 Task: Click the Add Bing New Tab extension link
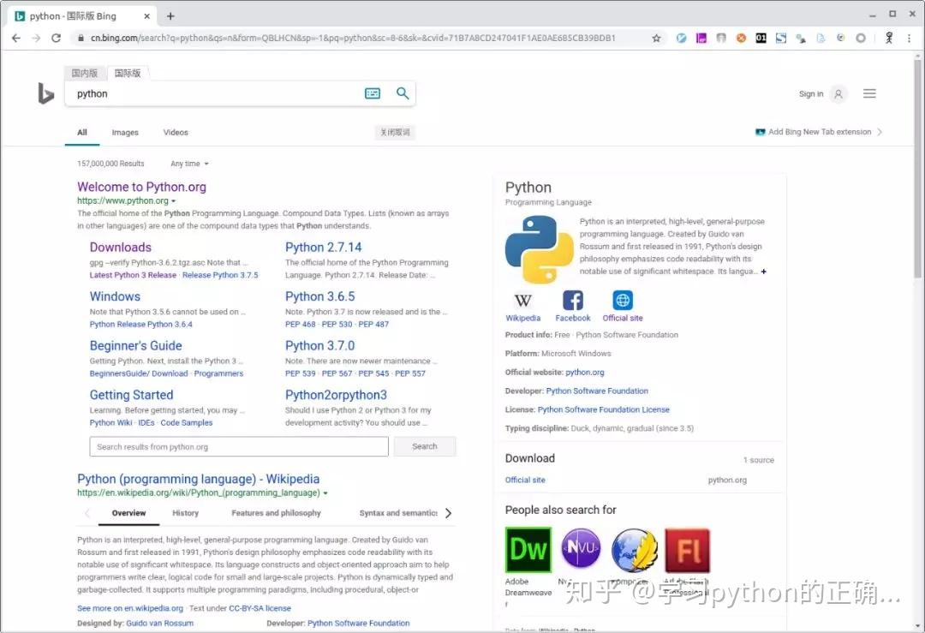820,132
